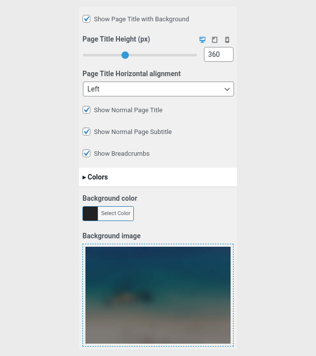Click the background image thumbnail
The width and height of the screenshot is (316, 356).
[x=158, y=295]
